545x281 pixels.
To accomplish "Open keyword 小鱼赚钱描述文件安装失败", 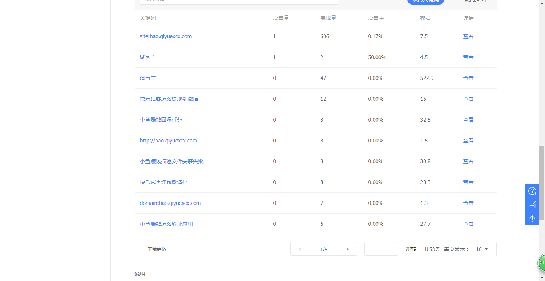I will coord(171,161).
